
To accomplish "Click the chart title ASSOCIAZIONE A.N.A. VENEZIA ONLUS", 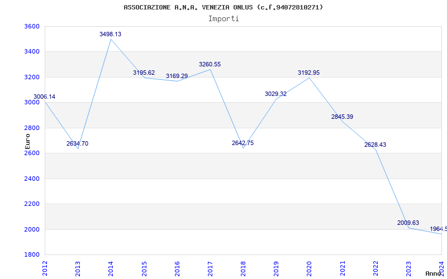I will 223,7.
